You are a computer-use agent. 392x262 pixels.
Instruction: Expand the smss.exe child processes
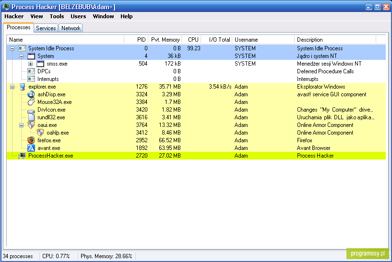(x=31, y=64)
